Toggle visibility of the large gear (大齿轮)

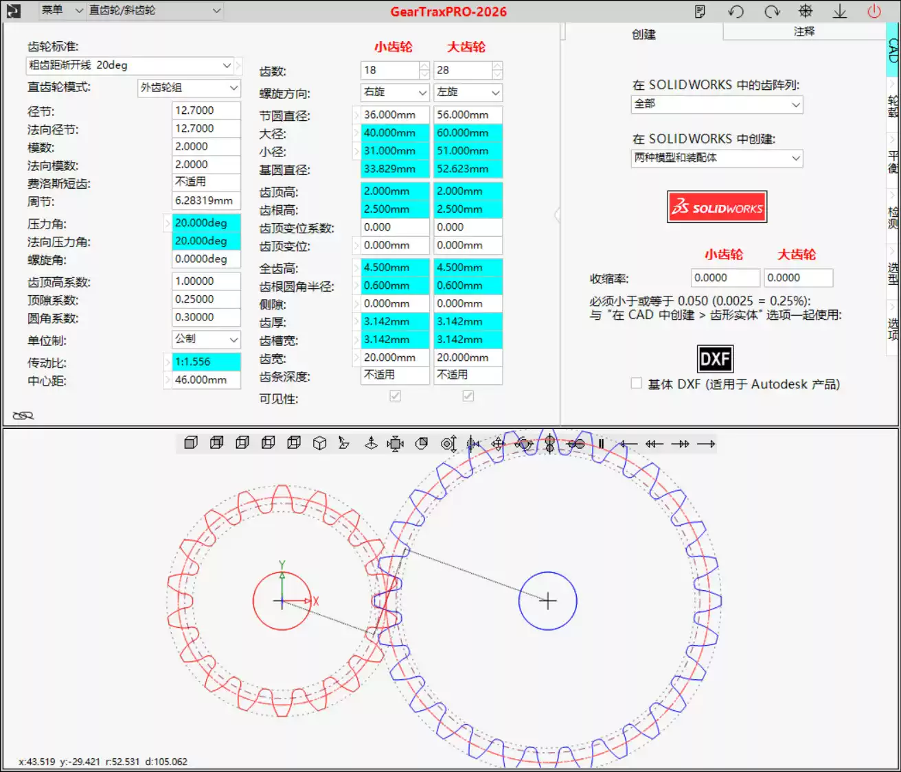click(468, 396)
